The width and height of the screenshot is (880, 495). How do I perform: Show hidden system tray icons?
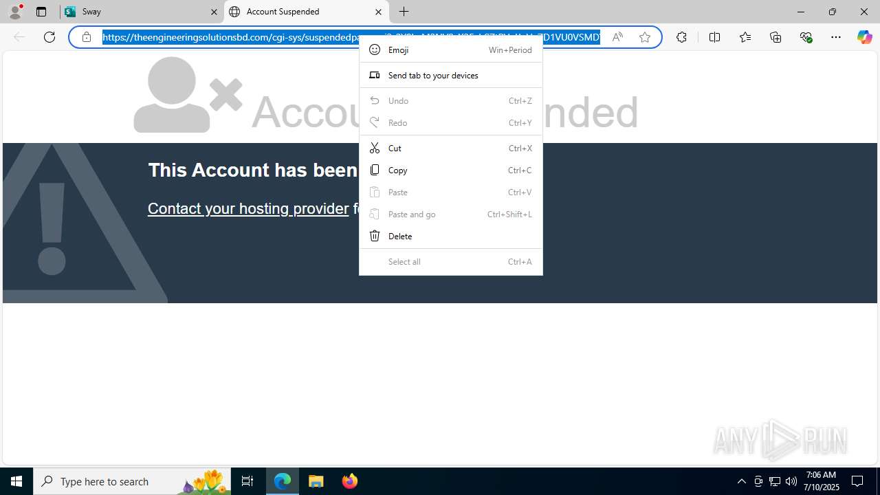tap(741, 481)
